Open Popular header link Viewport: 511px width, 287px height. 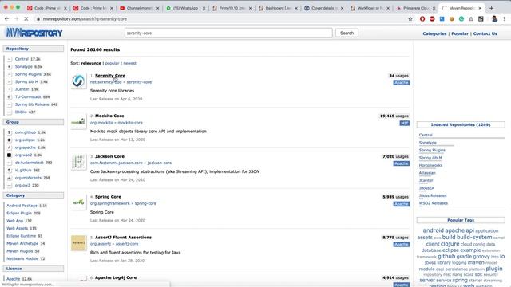pyautogui.click(x=460, y=33)
